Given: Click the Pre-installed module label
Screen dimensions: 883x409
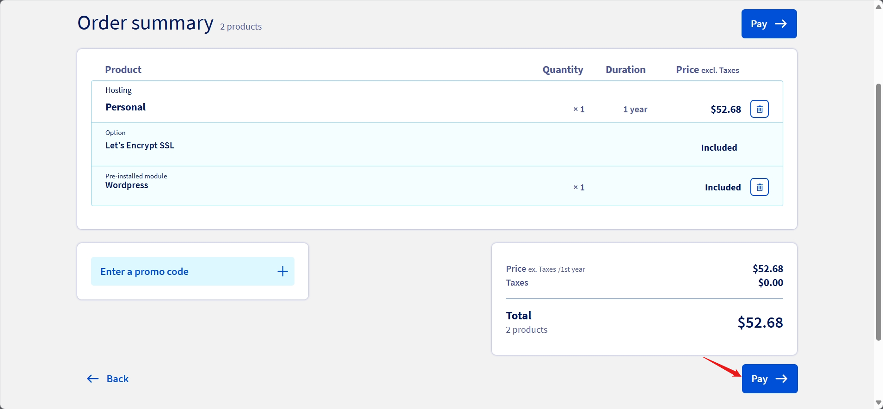Looking at the screenshot, I should pyautogui.click(x=136, y=176).
